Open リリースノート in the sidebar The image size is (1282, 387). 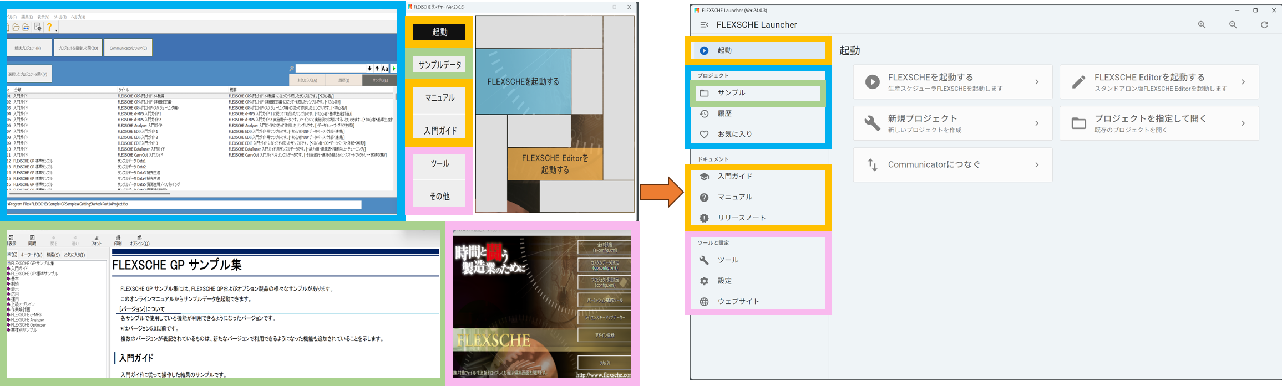tap(741, 218)
